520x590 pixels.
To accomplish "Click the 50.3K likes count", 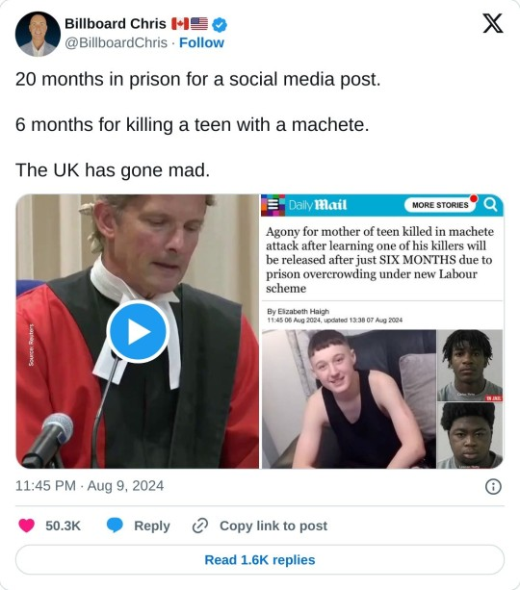I will (x=63, y=526).
